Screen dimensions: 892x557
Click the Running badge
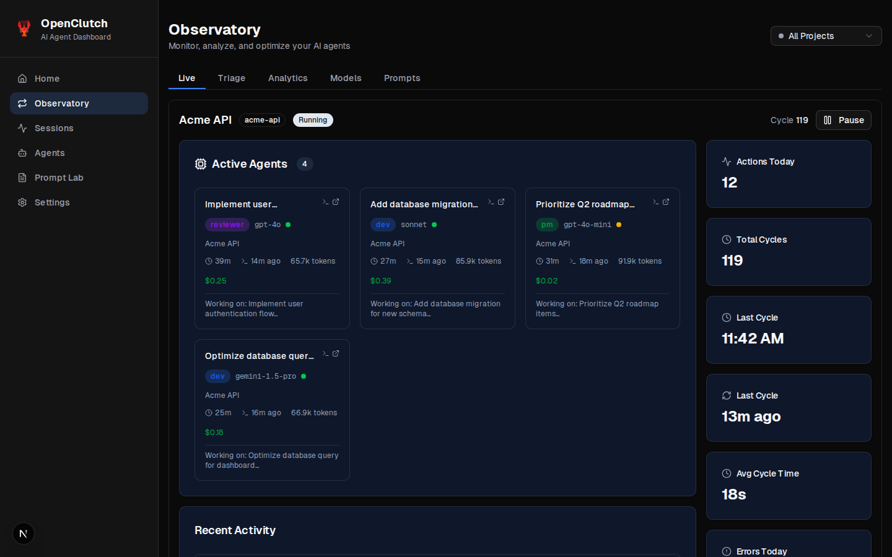[313, 120]
